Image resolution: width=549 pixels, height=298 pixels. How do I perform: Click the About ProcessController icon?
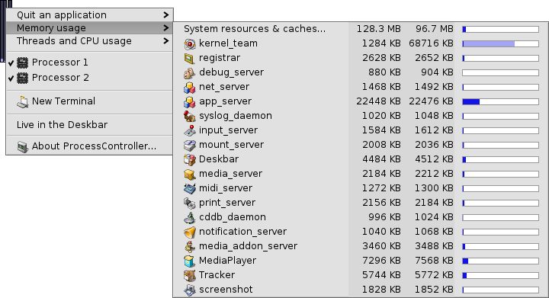coord(22,146)
